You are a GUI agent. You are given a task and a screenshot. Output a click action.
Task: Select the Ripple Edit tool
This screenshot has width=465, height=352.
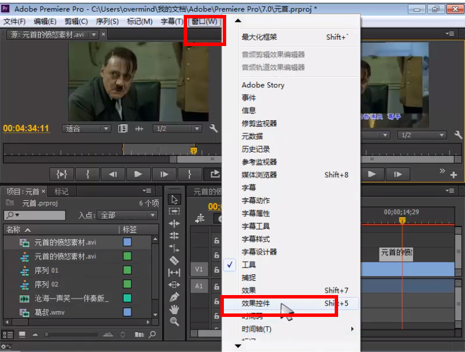point(175,223)
